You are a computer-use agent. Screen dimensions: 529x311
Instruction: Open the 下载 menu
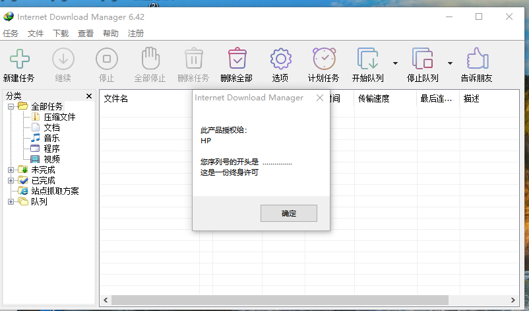click(x=61, y=34)
